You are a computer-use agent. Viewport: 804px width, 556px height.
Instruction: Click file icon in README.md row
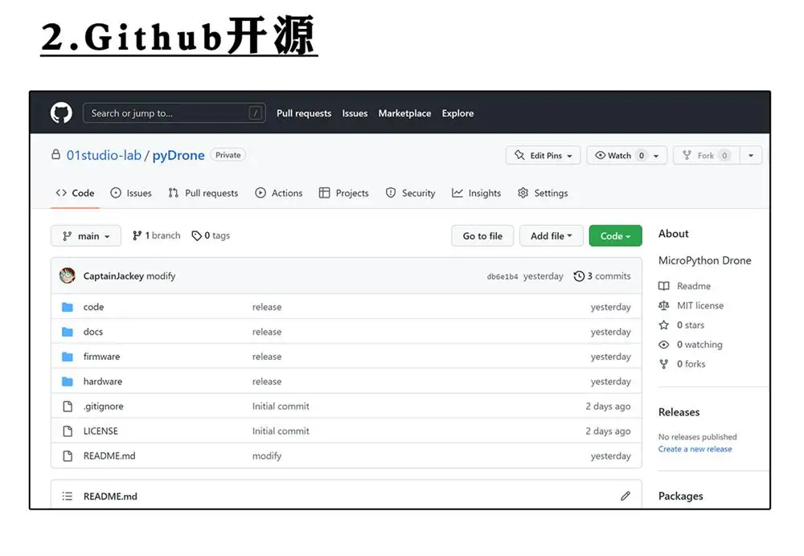(68, 456)
